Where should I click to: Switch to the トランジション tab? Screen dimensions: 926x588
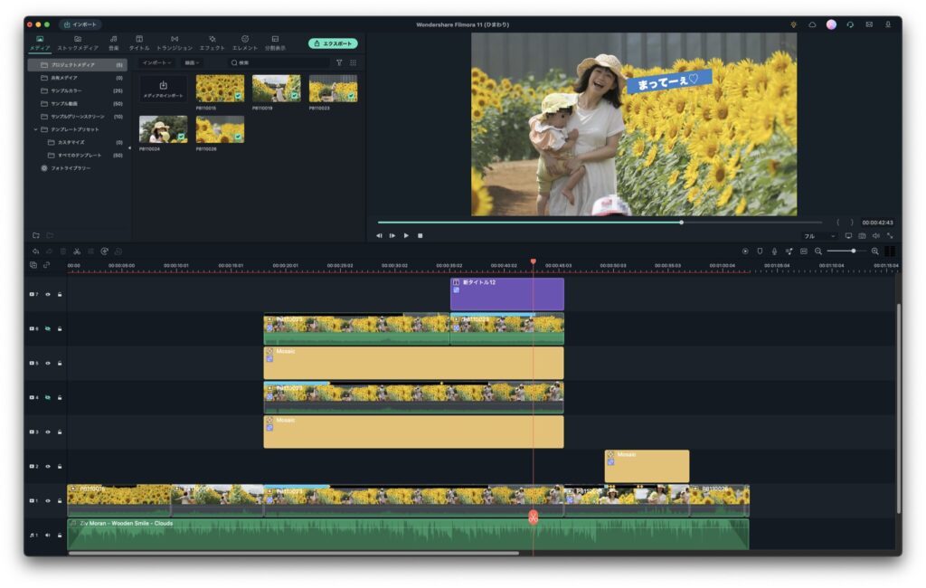click(x=175, y=43)
